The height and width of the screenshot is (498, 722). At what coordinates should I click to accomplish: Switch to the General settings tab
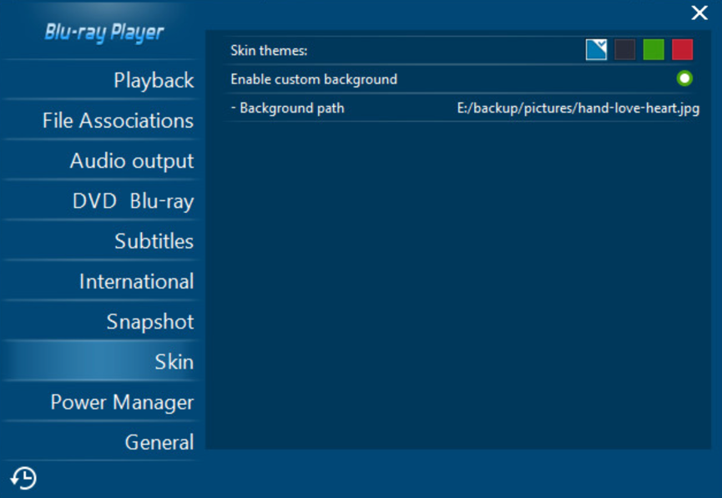[100, 442]
